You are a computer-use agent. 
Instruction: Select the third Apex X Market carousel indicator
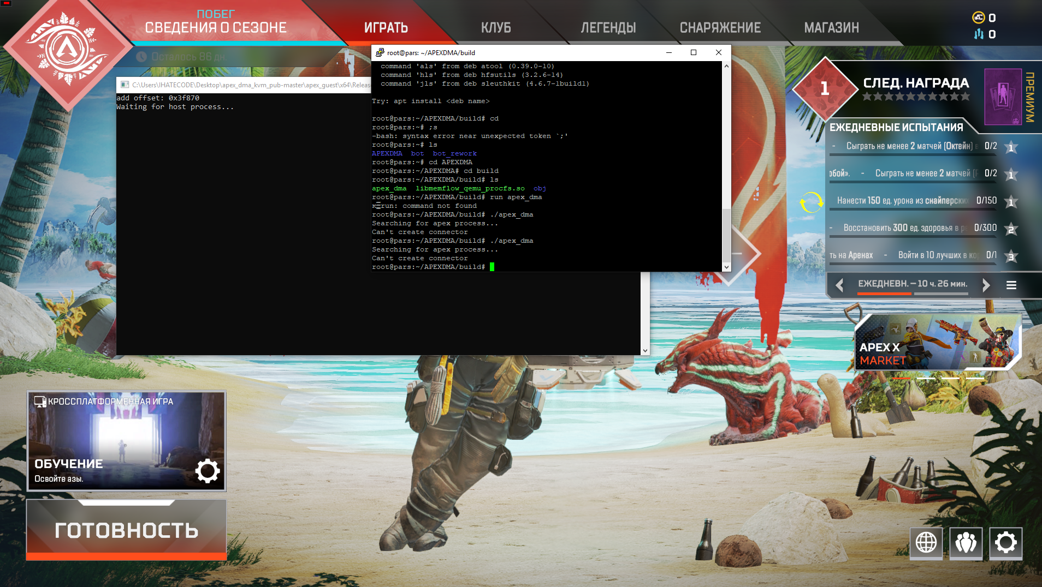tap(950, 378)
